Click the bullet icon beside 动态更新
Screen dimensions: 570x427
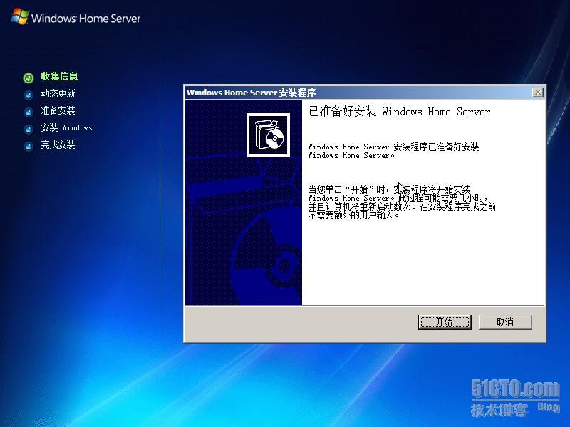click(28, 95)
